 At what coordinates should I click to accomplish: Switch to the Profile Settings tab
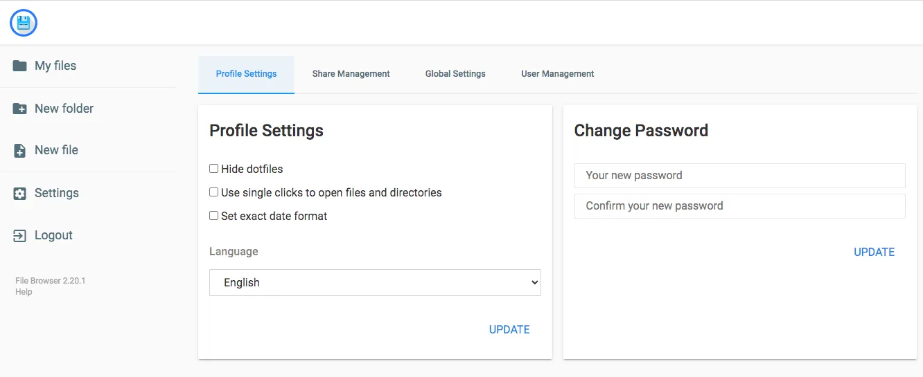(x=246, y=74)
